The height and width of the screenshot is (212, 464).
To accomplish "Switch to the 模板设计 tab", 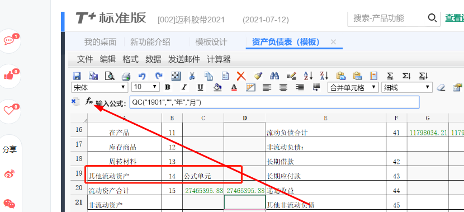I will [211, 42].
